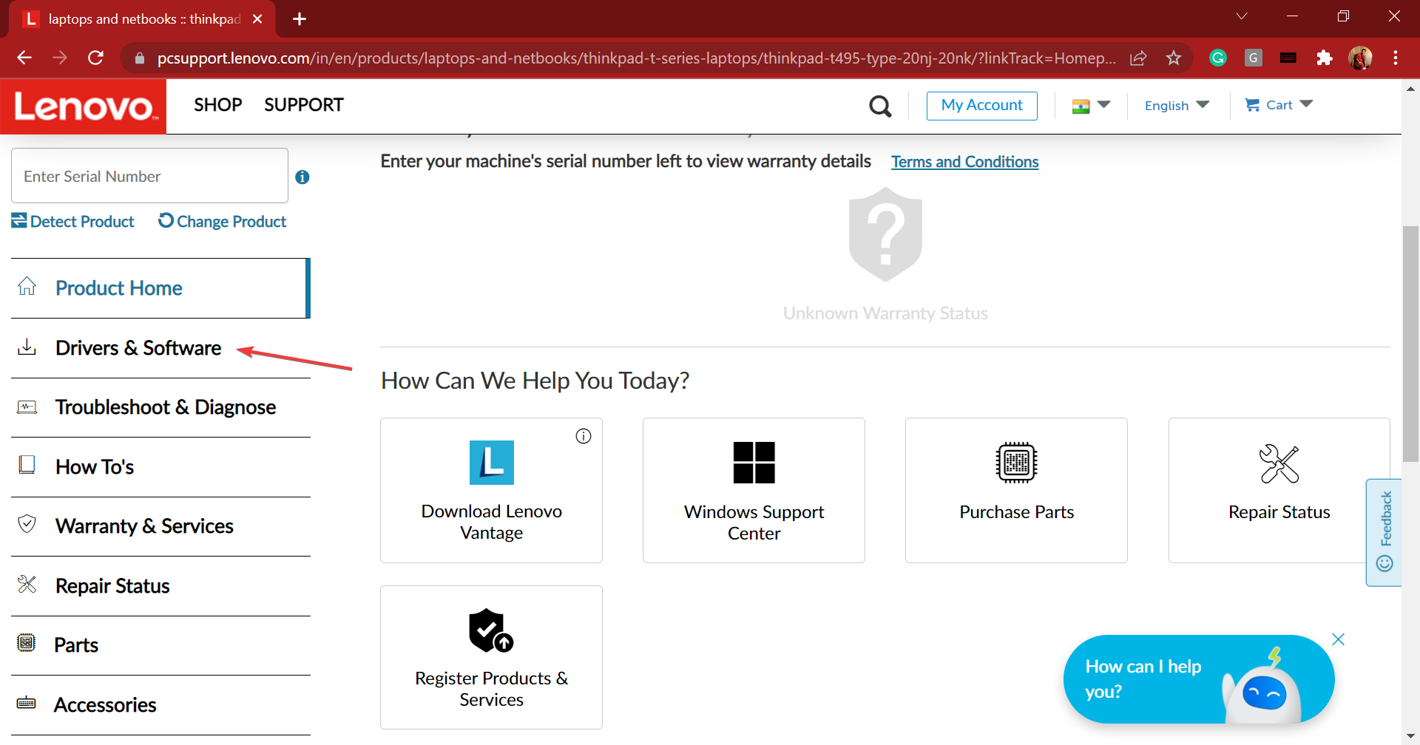This screenshot has height=745, width=1420.
Task: Click the Lenovo Vantage card info icon
Action: pos(584,436)
